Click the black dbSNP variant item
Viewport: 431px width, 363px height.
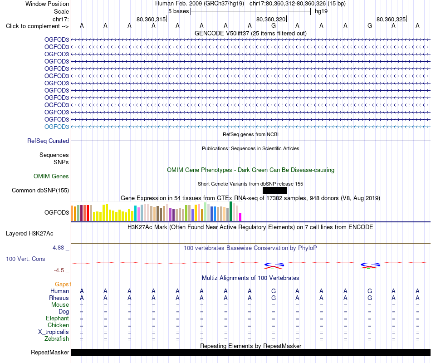274,190
